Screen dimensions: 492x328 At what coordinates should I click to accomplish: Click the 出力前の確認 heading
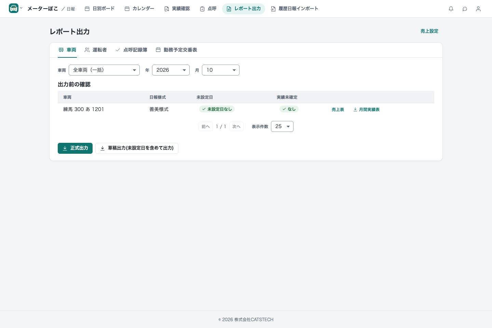point(74,84)
